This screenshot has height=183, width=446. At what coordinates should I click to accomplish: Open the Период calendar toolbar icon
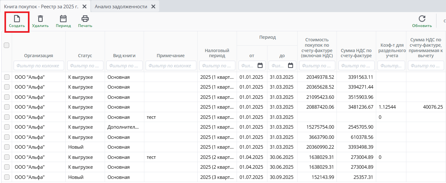tap(63, 19)
